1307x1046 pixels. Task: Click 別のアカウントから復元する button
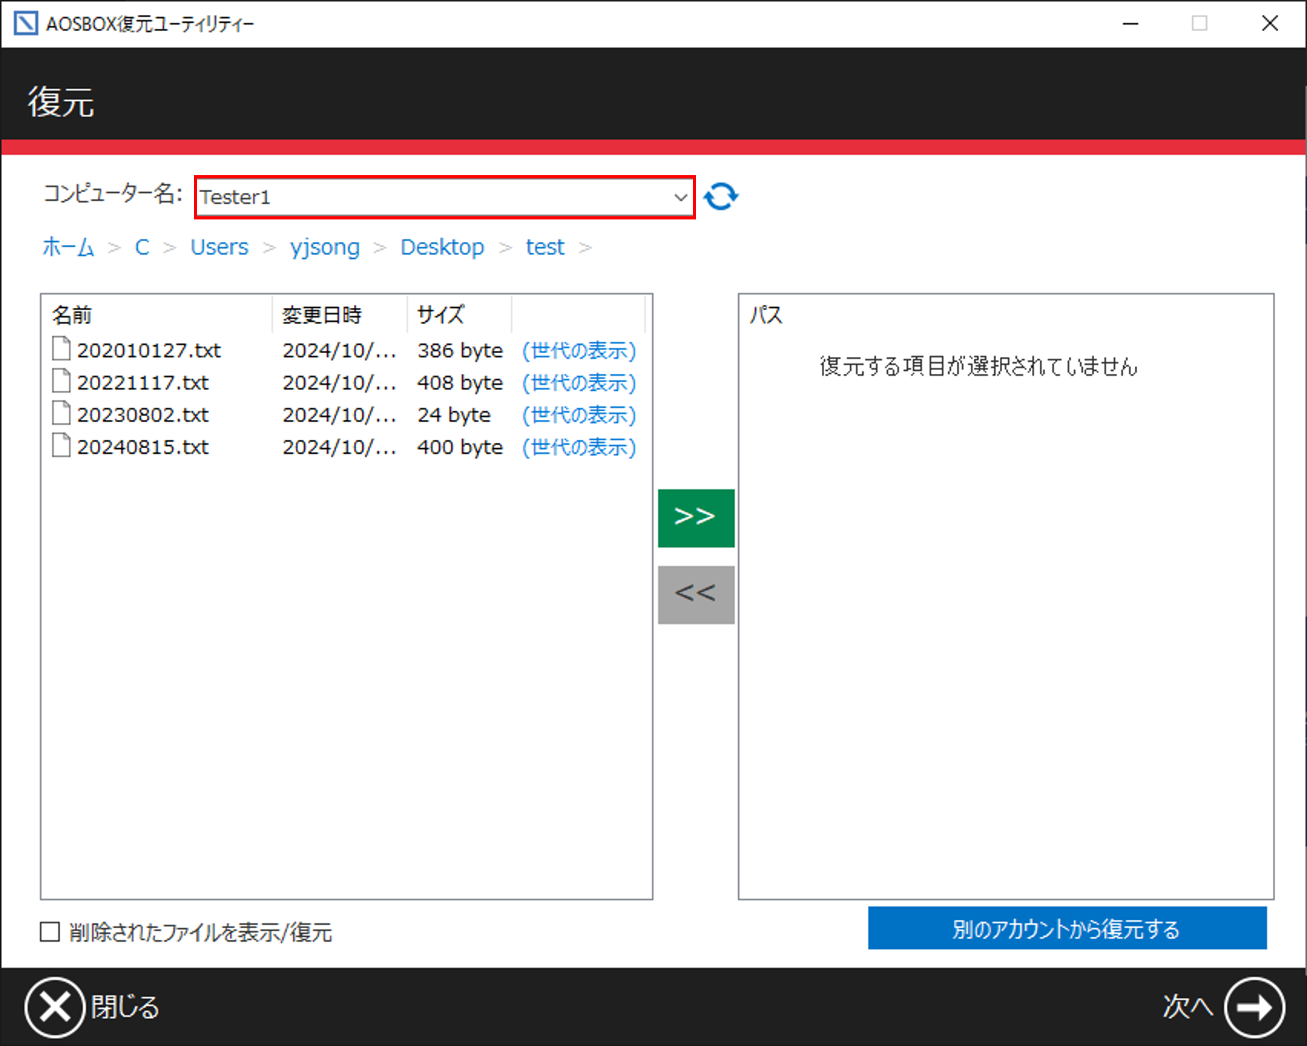coord(1067,928)
